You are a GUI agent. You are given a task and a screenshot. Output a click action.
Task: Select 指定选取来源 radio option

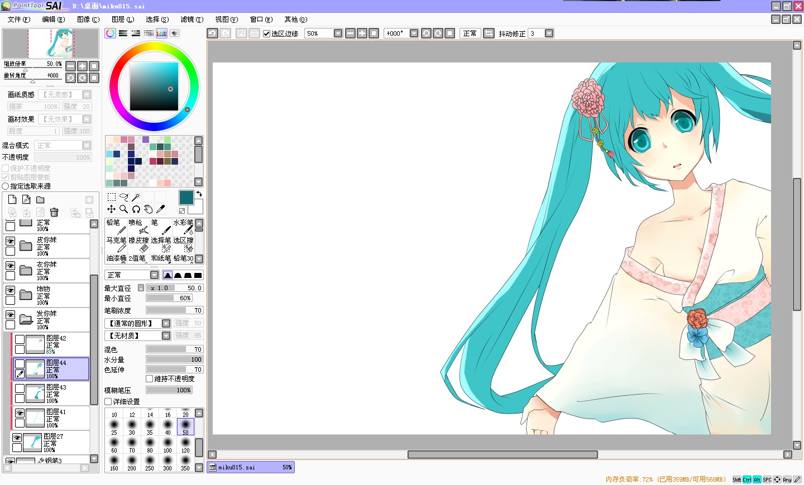6,186
